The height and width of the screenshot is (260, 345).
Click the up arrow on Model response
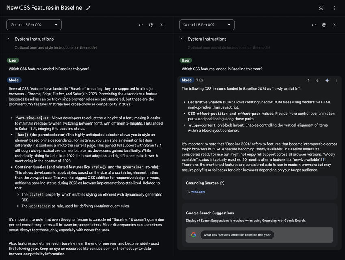pyautogui.click(x=308, y=80)
